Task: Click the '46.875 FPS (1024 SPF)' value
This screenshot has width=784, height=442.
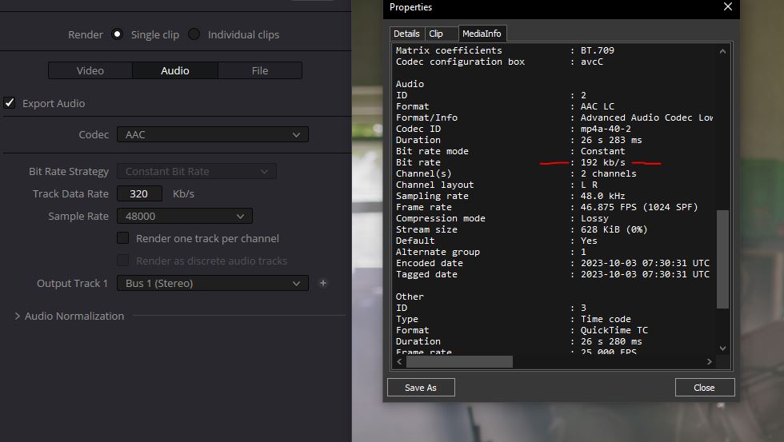Action: (x=639, y=207)
